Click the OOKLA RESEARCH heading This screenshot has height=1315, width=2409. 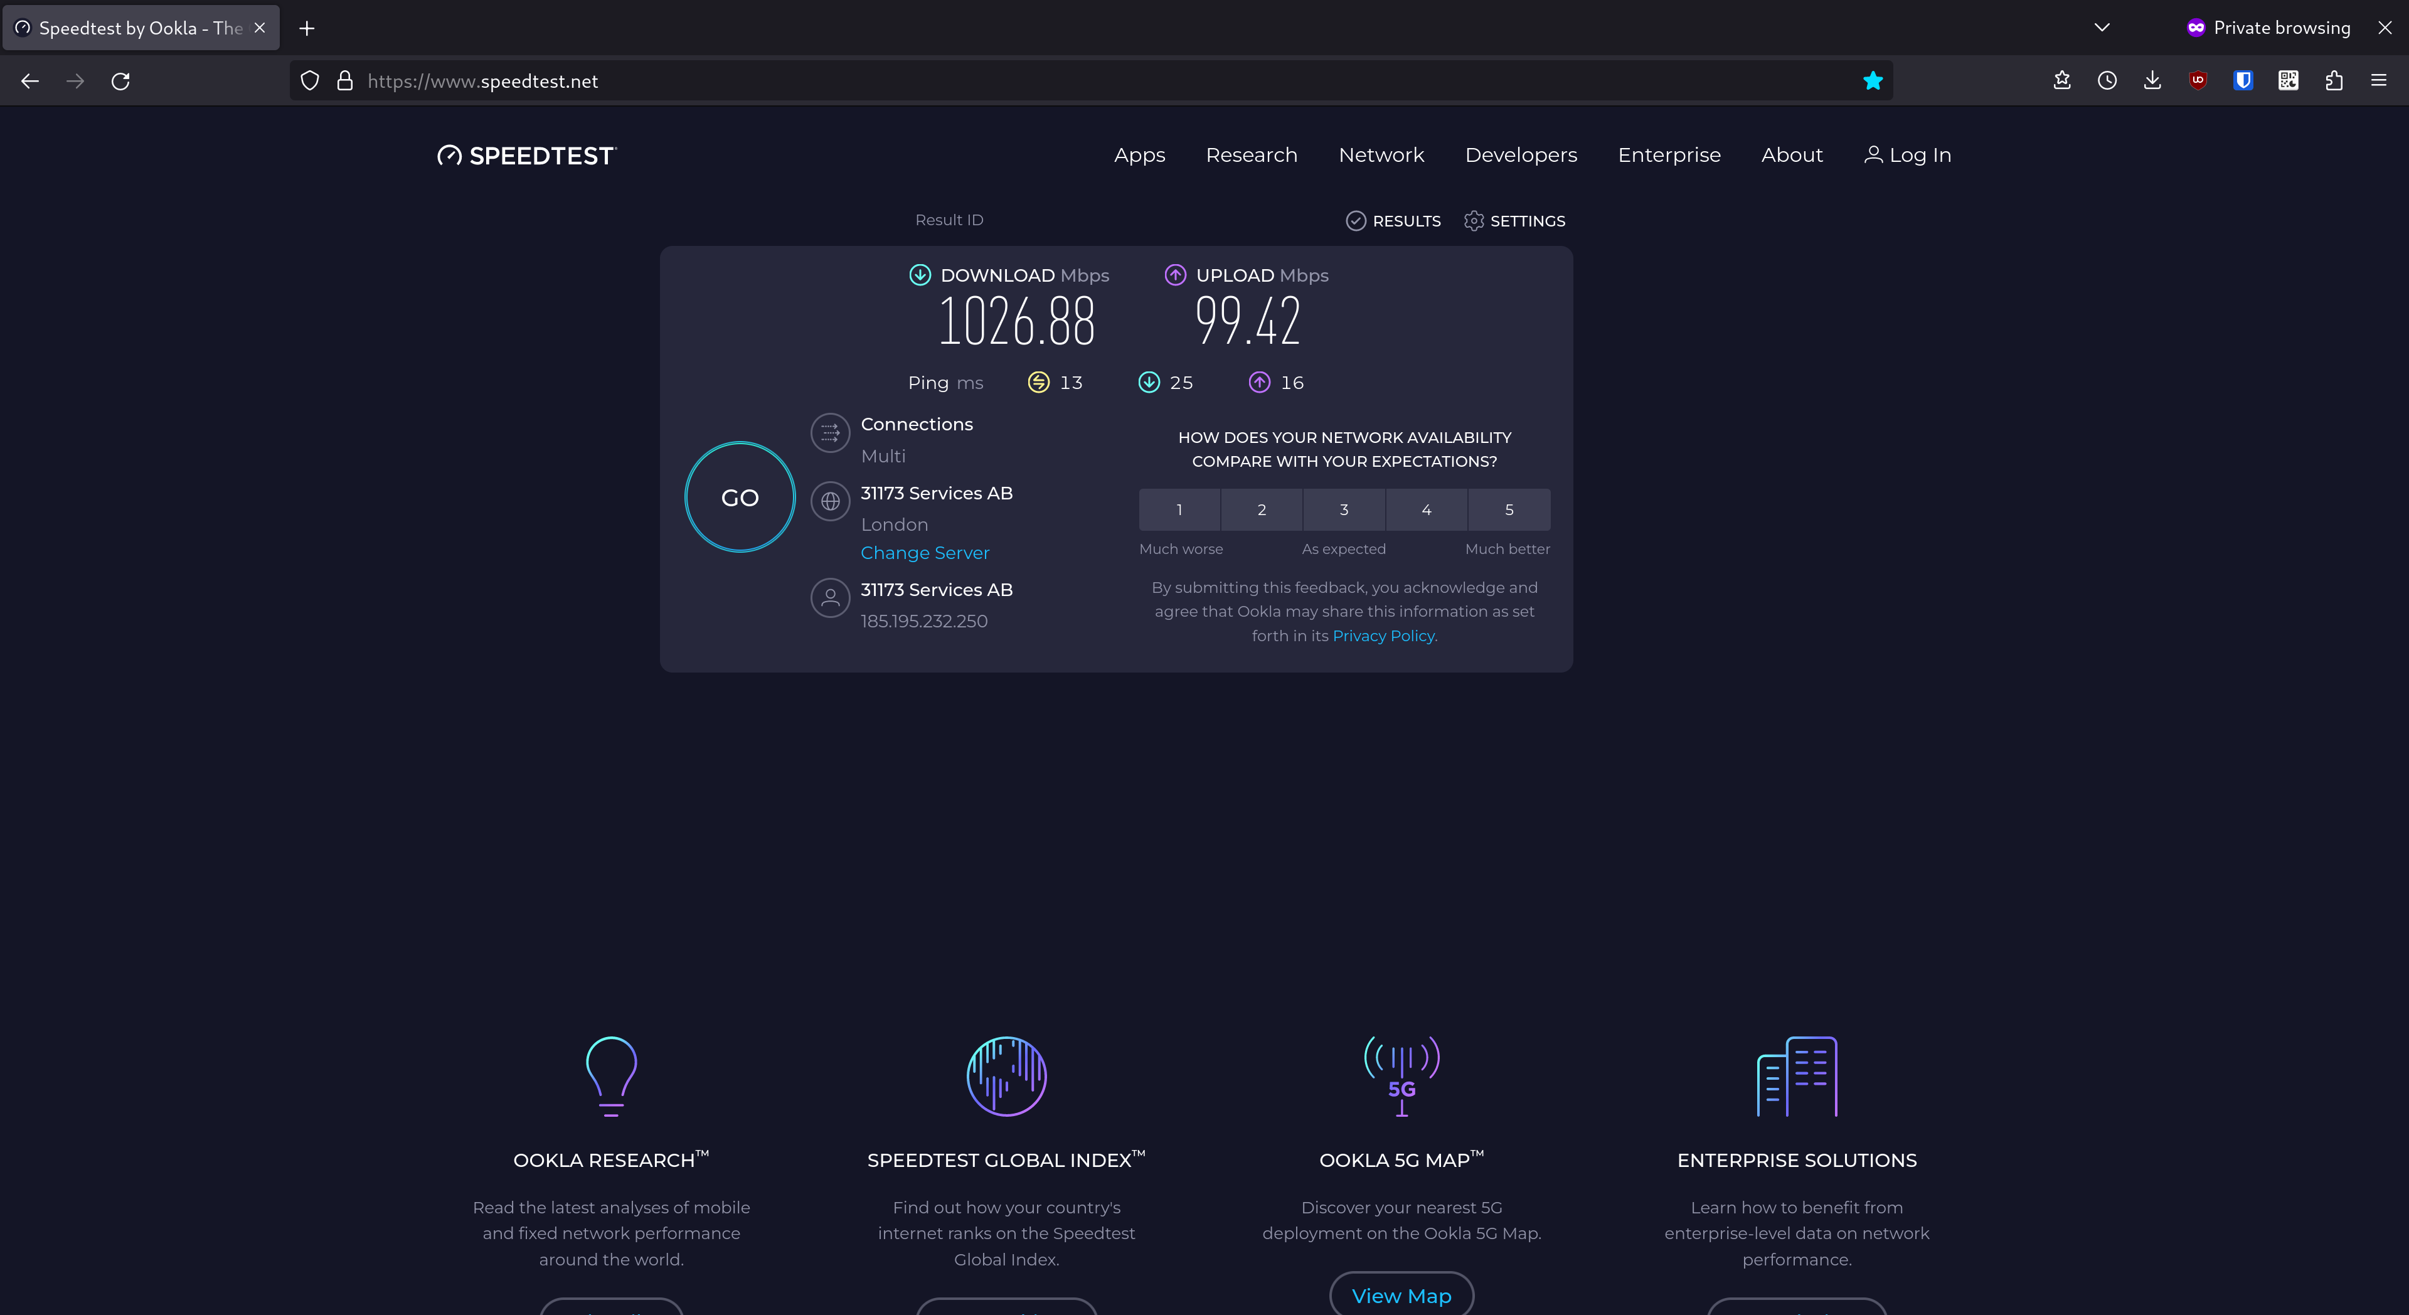click(612, 1160)
